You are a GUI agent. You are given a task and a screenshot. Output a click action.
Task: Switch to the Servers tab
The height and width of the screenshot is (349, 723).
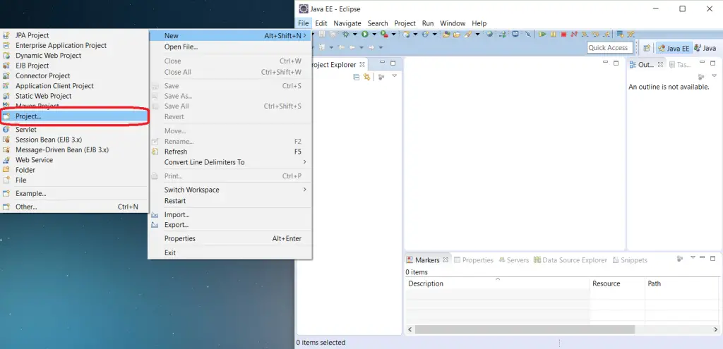(x=514, y=260)
